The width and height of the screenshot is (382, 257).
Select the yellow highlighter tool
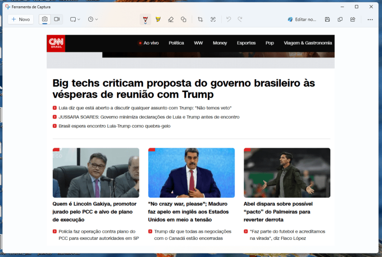[x=158, y=19]
